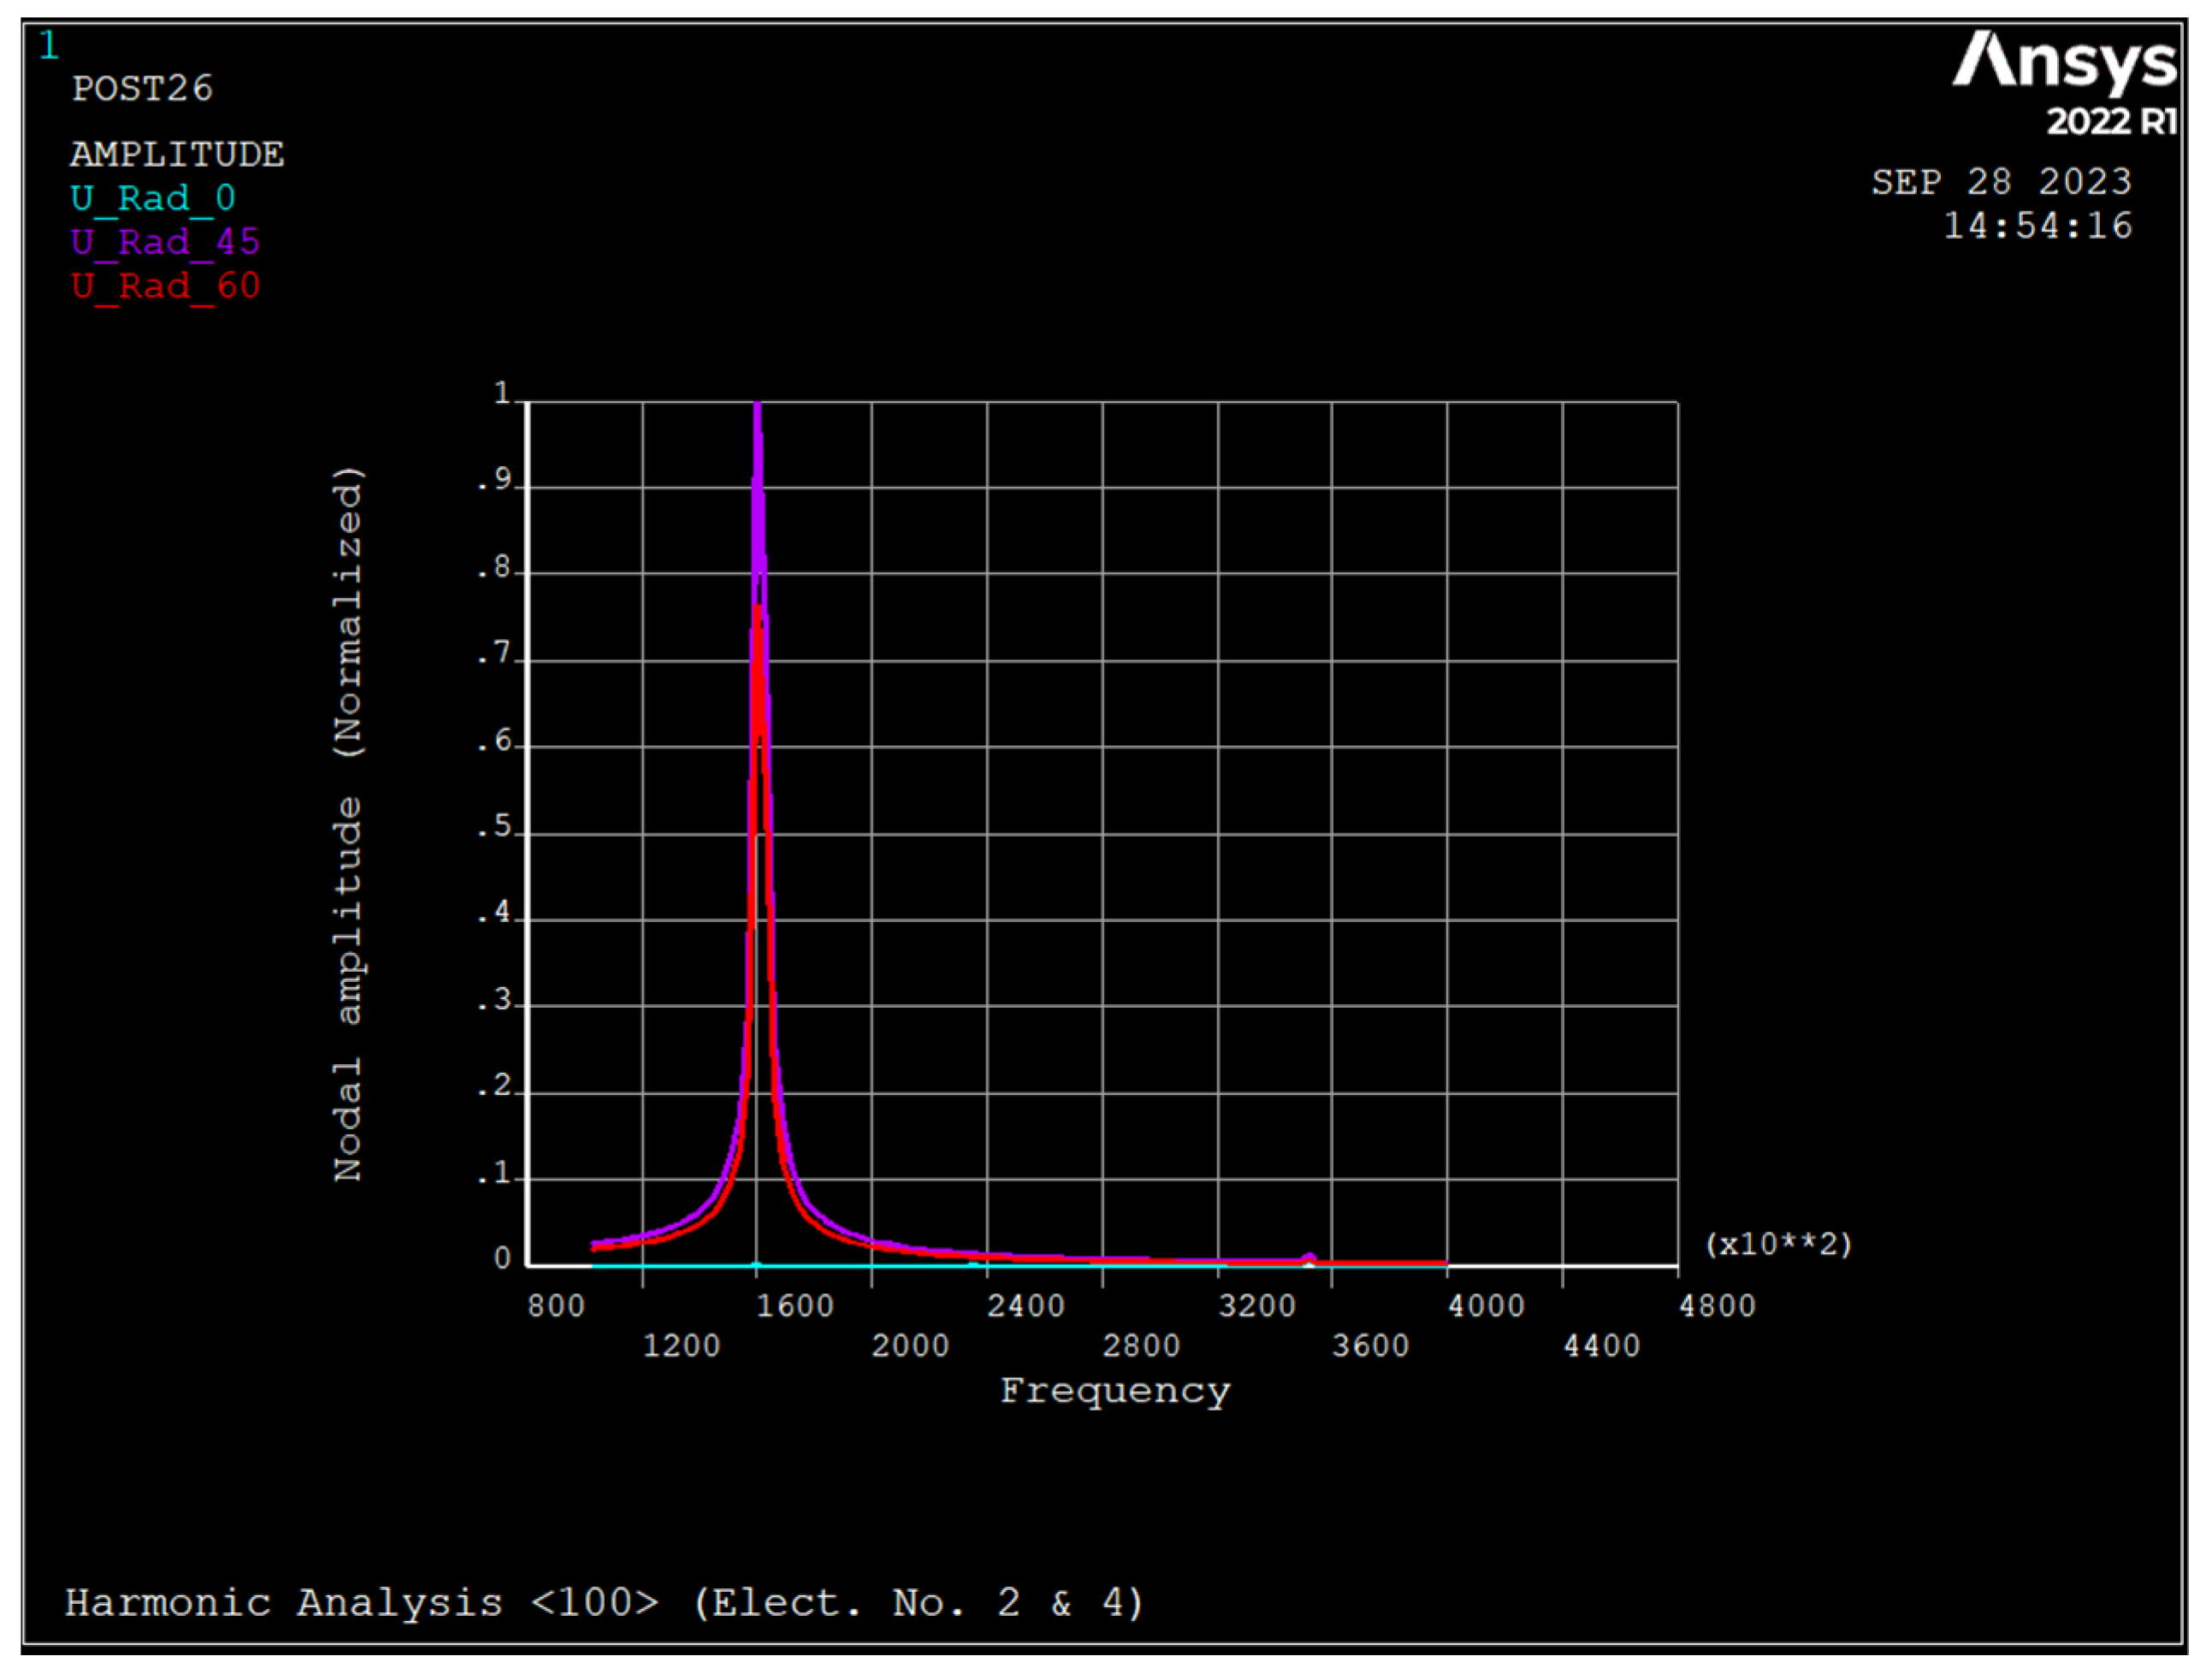
Task: Click the 4800 frequency tick label
Action: 1717,1306
